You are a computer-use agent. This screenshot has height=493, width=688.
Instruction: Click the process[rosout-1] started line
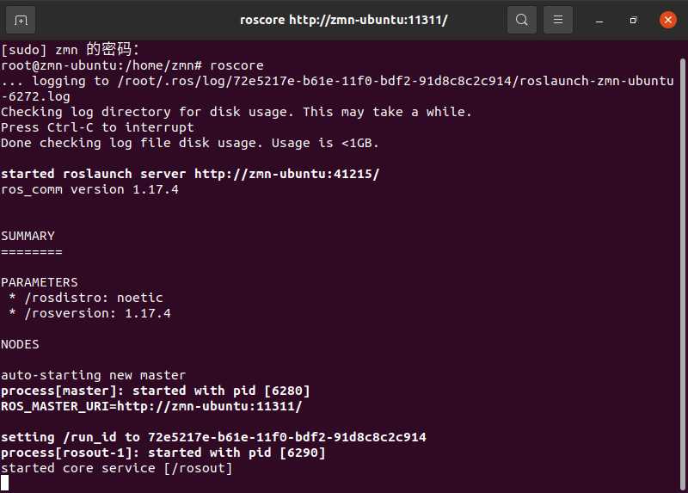[x=163, y=453]
